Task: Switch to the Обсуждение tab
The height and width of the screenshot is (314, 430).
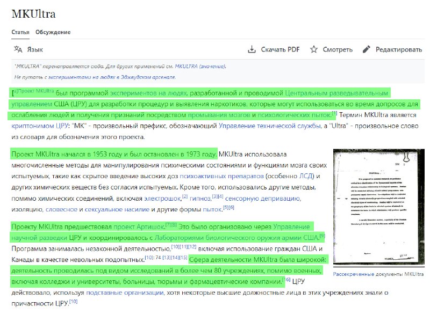Action: tap(53, 32)
